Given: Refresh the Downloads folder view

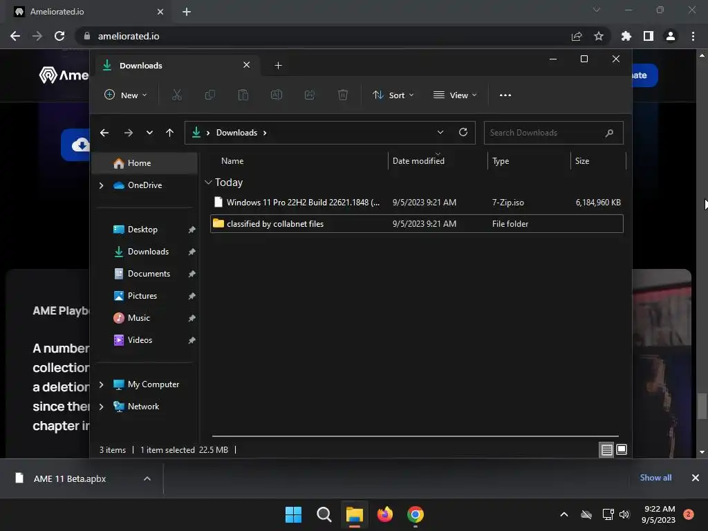Looking at the screenshot, I should coord(463,132).
